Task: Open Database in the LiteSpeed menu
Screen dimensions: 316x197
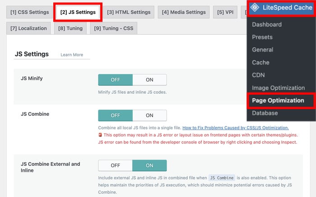Action: coord(265,113)
